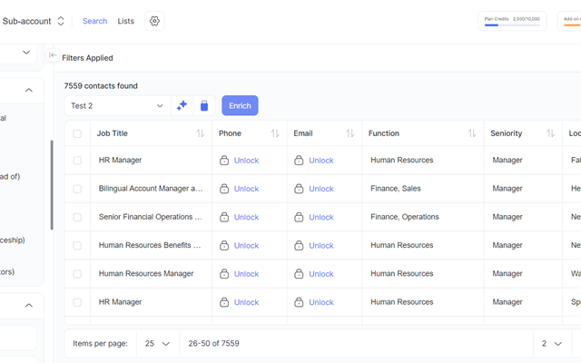
Task: Sort by Email column arrows
Action: point(350,133)
